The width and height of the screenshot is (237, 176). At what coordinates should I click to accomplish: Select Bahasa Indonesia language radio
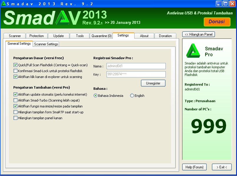tap(95, 96)
